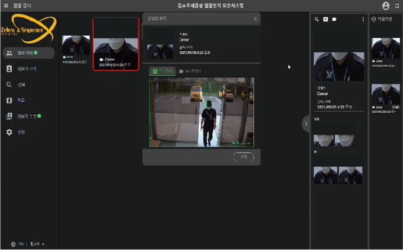Image resolution: width=403 pixels, height=250 pixels.
Task: Select the red-bordered Center face card
Action: [116, 44]
